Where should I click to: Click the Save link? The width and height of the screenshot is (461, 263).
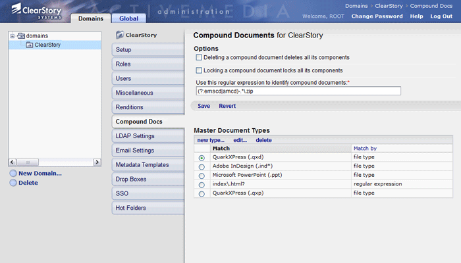click(x=203, y=106)
